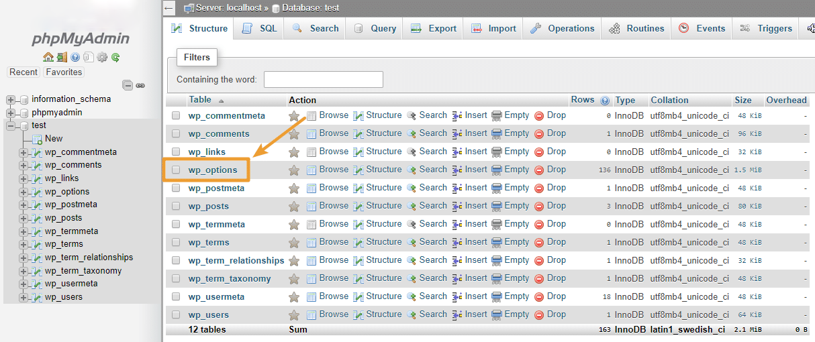Insert a row into wp_comments
This screenshot has width=815, height=342.
(470, 133)
